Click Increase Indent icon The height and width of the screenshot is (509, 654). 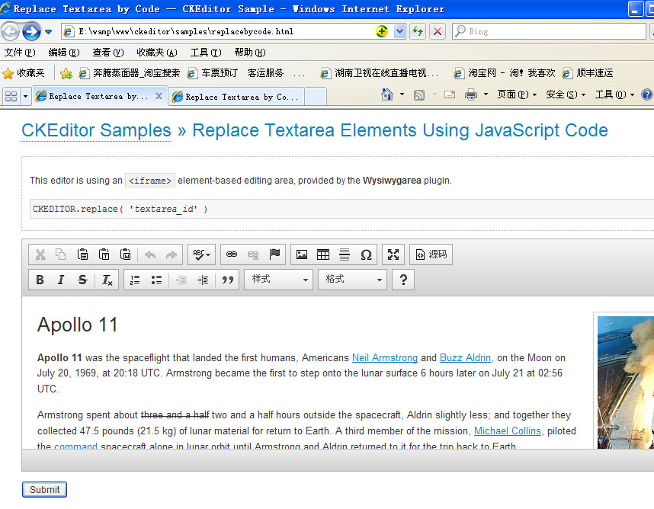coord(203,280)
